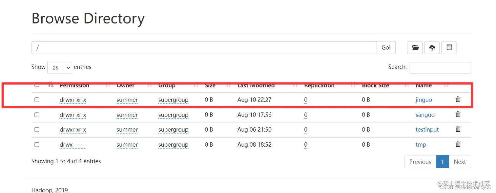The height and width of the screenshot is (193, 496).
Task: Open the Show entries dropdown
Action: [60, 68]
